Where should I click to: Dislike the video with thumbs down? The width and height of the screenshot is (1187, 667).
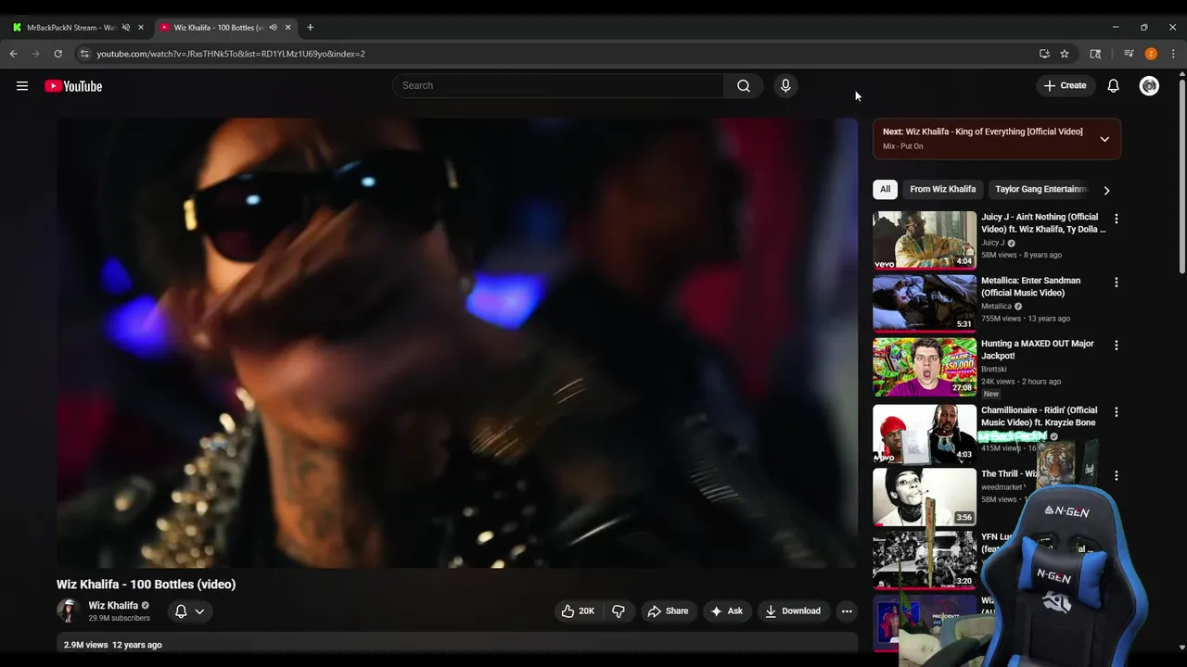click(x=619, y=611)
